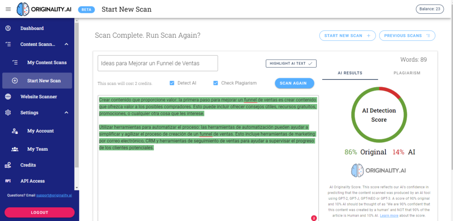The height and width of the screenshot is (221, 453).
Task: Open the Previous Scans list
Action: point(407,36)
